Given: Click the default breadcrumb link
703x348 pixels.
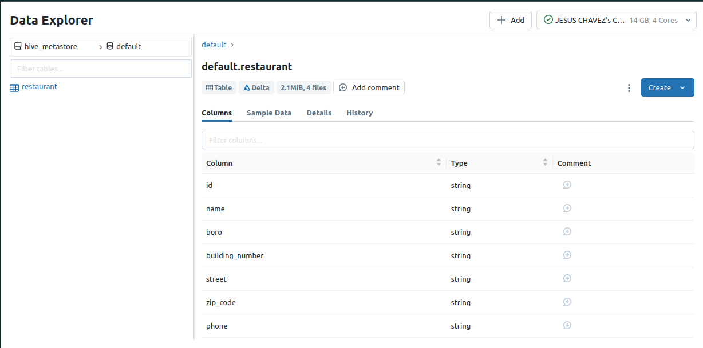Looking at the screenshot, I should [x=214, y=45].
